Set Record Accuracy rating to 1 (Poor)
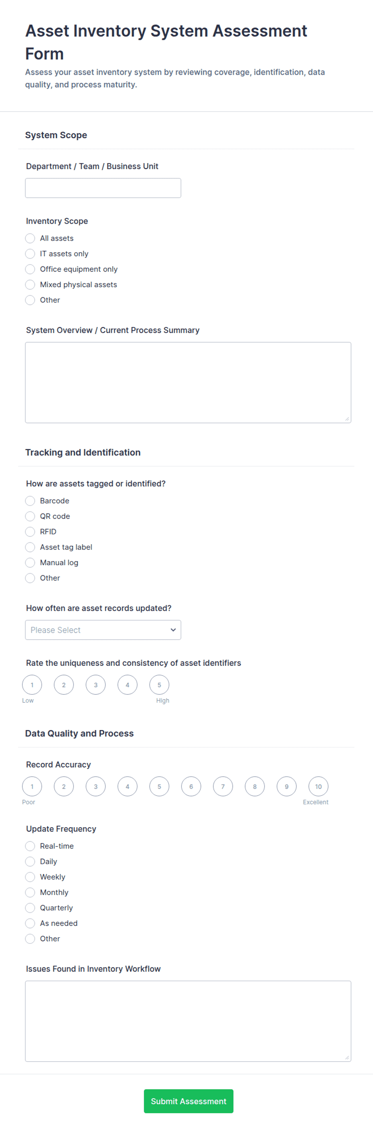The image size is (373, 1133). [x=32, y=786]
